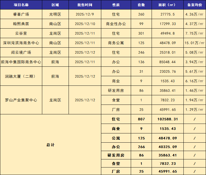Image resolution: width=206 pixels, height=175 pixels.
Task: Select the 商业性办公 property type cell
Action: tap(116, 24)
